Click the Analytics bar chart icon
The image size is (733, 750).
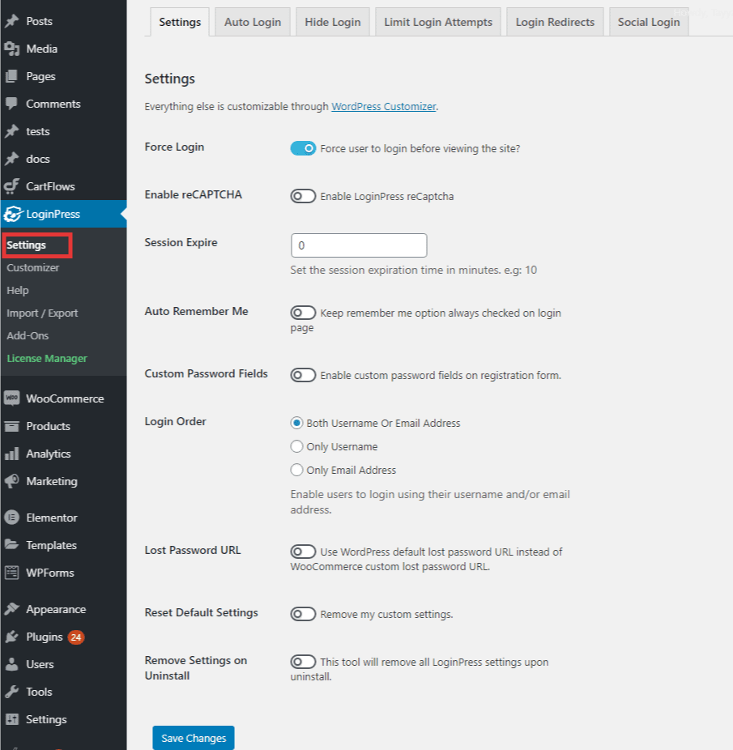tap(11, 454)
